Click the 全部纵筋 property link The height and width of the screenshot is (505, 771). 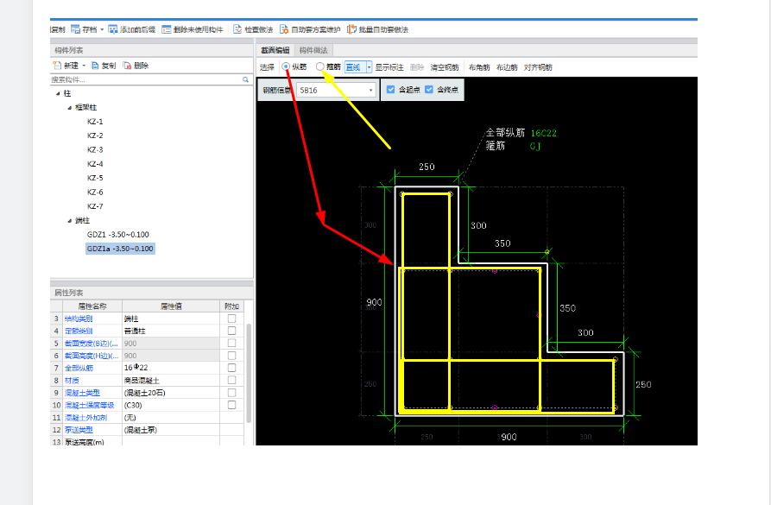[x=79, y=368]
